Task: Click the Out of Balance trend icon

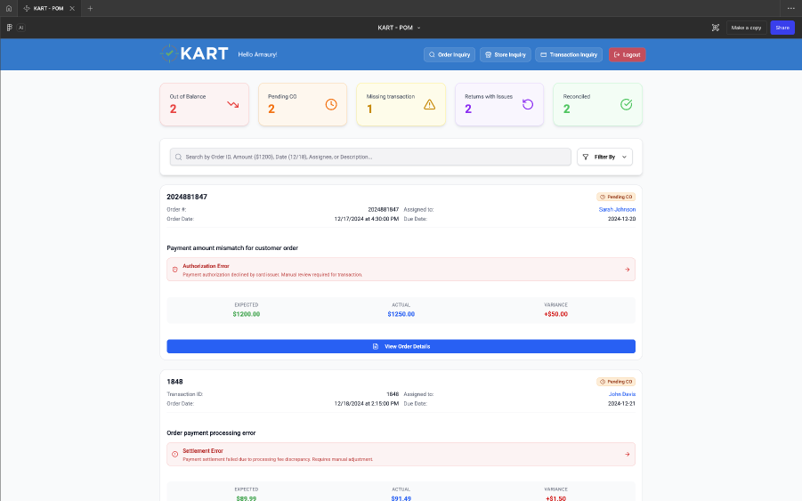Action: (232, 104)
